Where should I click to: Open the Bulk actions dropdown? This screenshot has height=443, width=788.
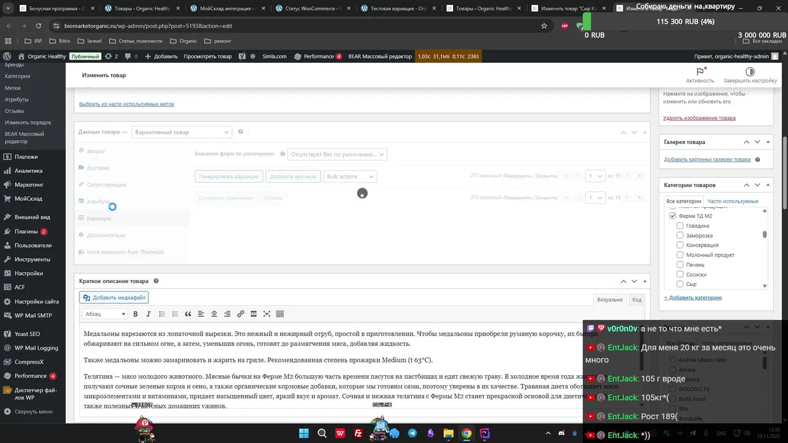(x=349, y=177)
